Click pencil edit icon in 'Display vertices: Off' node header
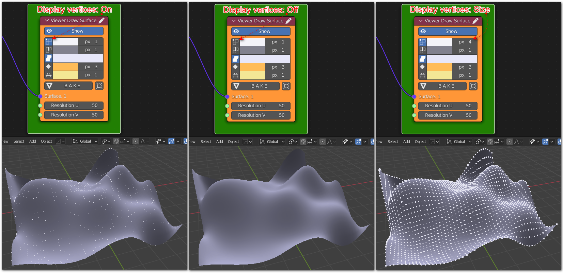563x273 pixels. point(288,21)
